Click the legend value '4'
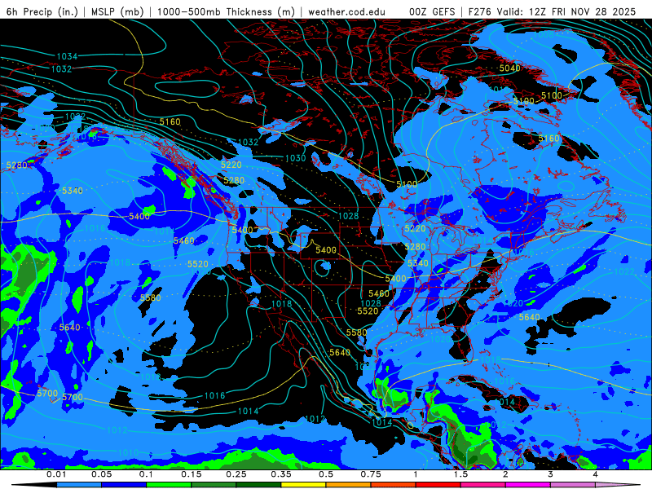The height and width of the screenshot is (489, 652). [x=596, y=474]
